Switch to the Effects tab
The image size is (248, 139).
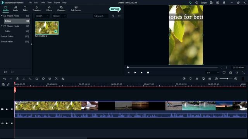(x=49, y=8)
